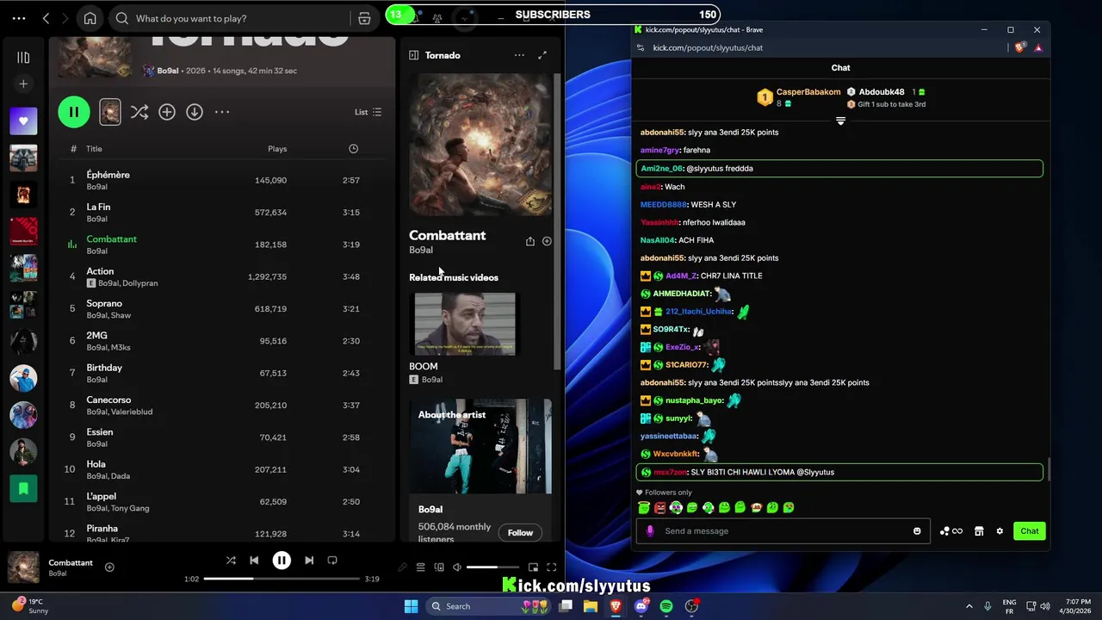Open the List view dropdown
Image resolution: width=1102 pixels, height=620 pixels.
pos(368,112)
